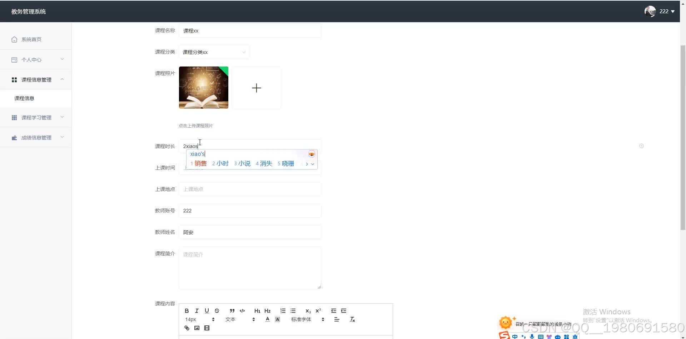Insert a hyperlink in the editor
Image resolution: width=686 pixels, height=339 pixels.
(x=187, y=328)
